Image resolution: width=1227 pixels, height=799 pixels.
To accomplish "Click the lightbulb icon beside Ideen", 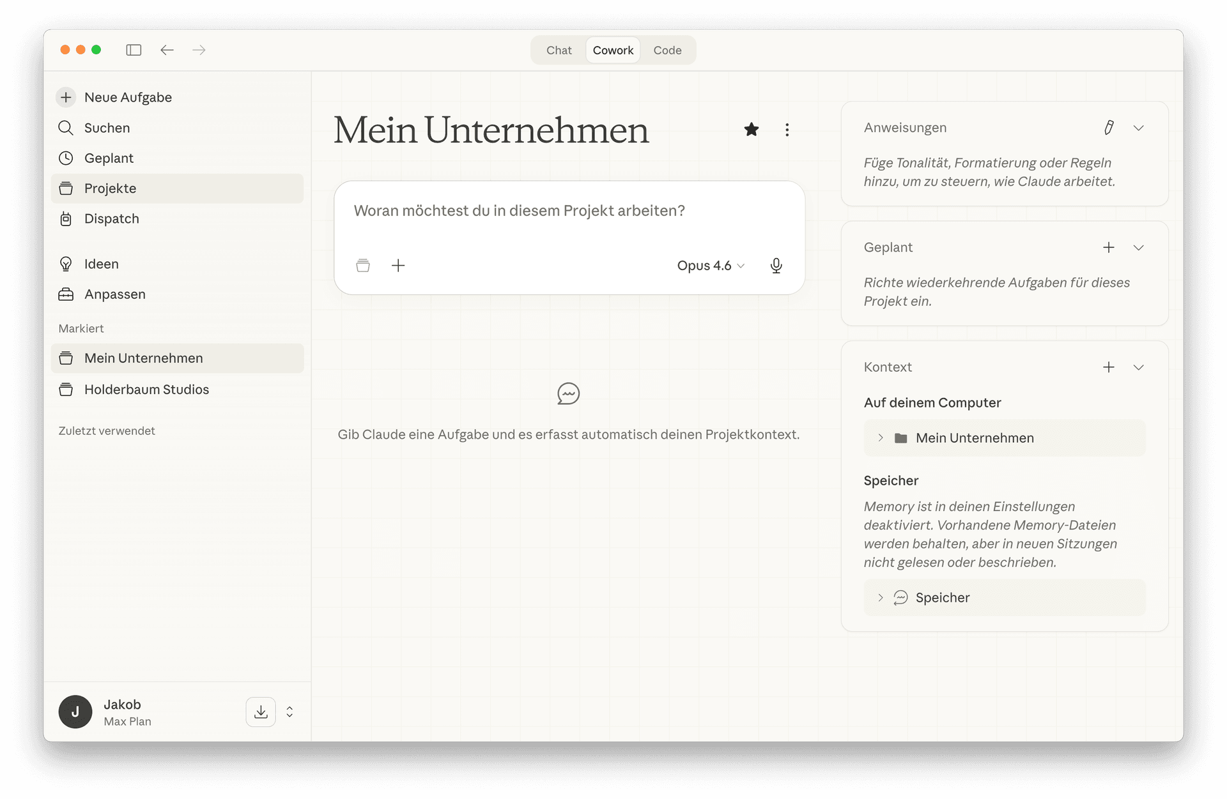I will coord(66,264).
